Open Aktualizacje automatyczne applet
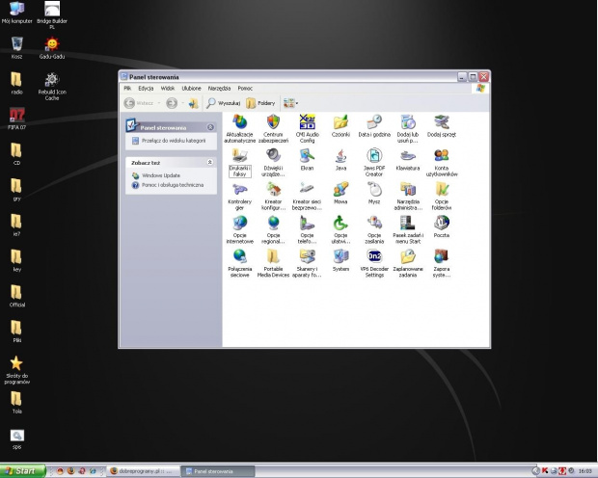This screenshot has width=598, height=478. pos(239,128)
